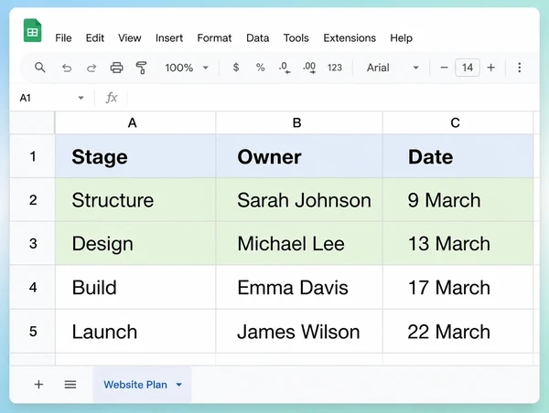Add a new sheet with plus icon
This screenshot has width=549, height=413.
(x=38, y=385)
